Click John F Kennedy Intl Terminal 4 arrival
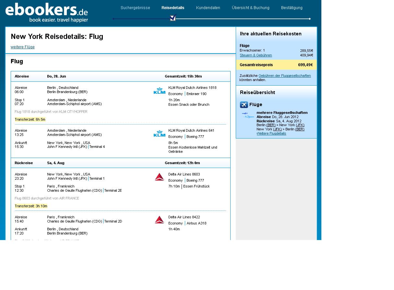Viewport: 394px width, 290px height. click(x=76, y=147)
